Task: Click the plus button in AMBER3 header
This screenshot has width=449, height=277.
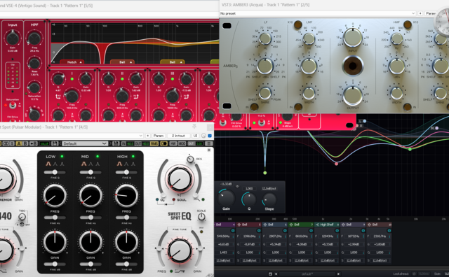Action: (x=420, y=13)
